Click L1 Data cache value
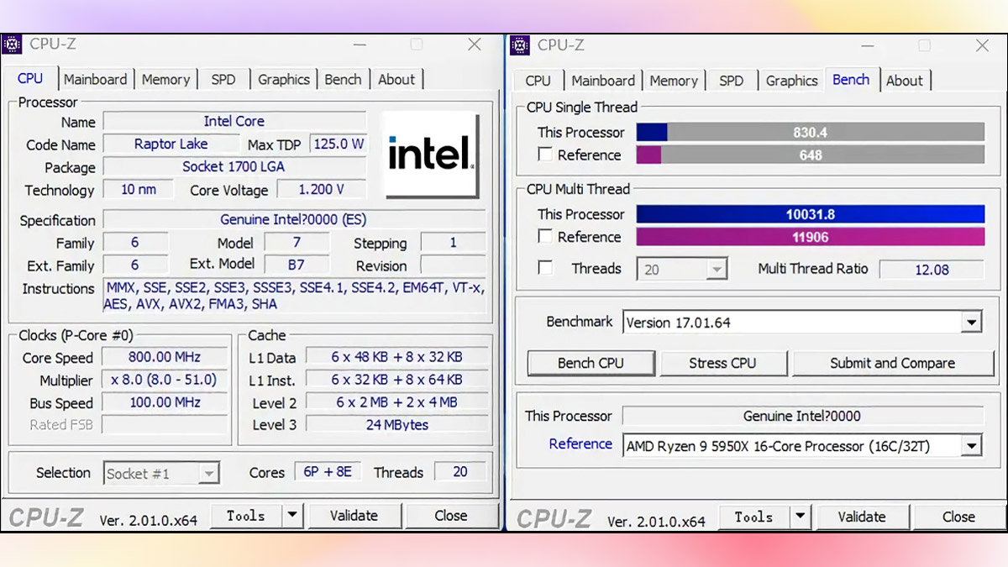This screenshot has width=1008, height=567. click(396, 356)
